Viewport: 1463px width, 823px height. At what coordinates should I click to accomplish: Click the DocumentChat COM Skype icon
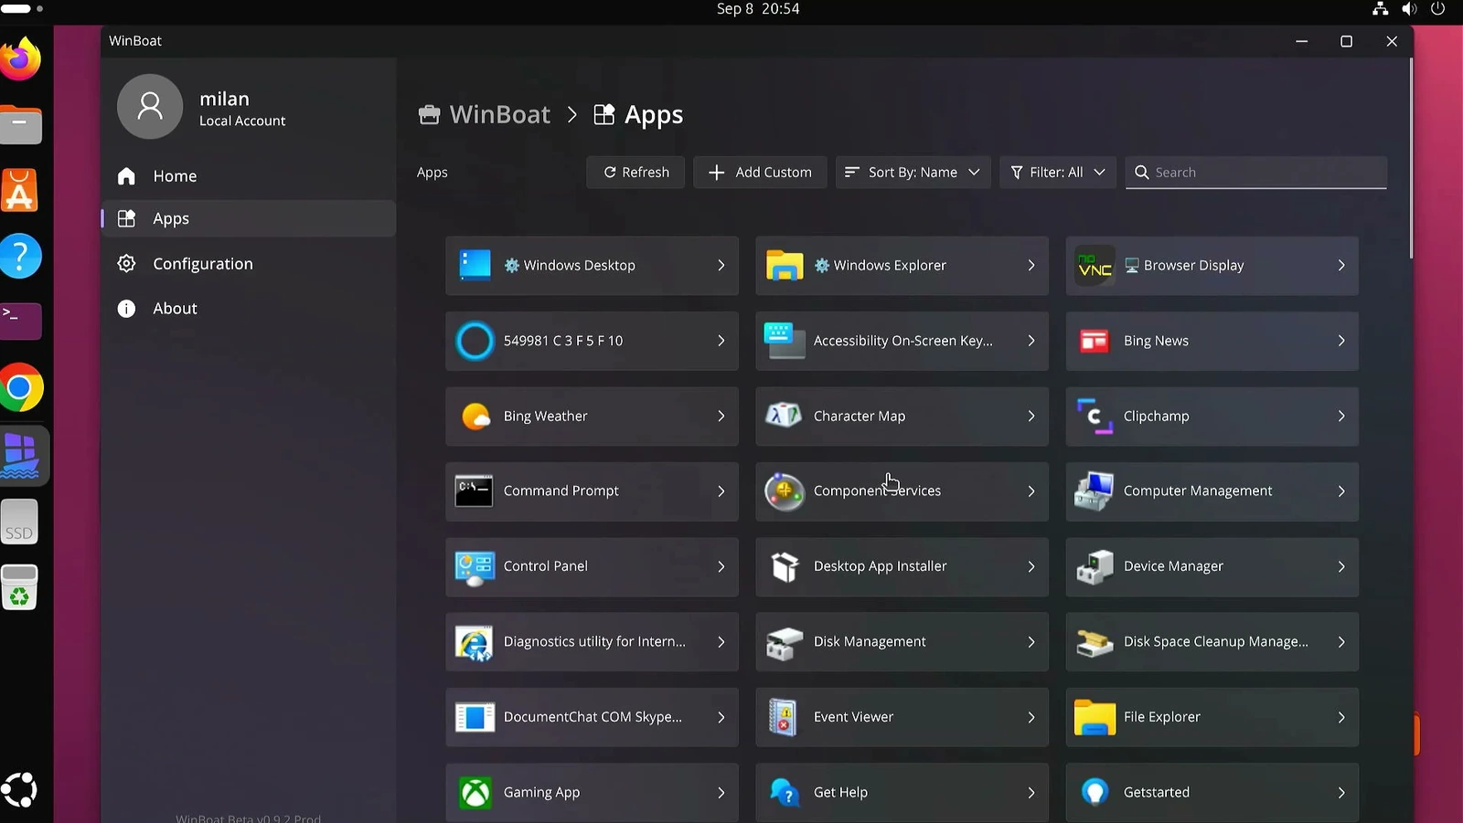pos(475,718)
